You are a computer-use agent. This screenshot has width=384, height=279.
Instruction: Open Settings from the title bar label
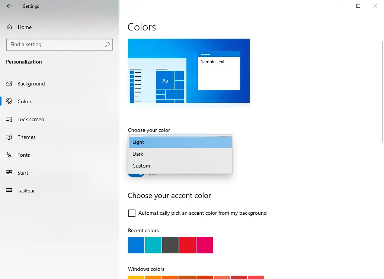(31, 6)
